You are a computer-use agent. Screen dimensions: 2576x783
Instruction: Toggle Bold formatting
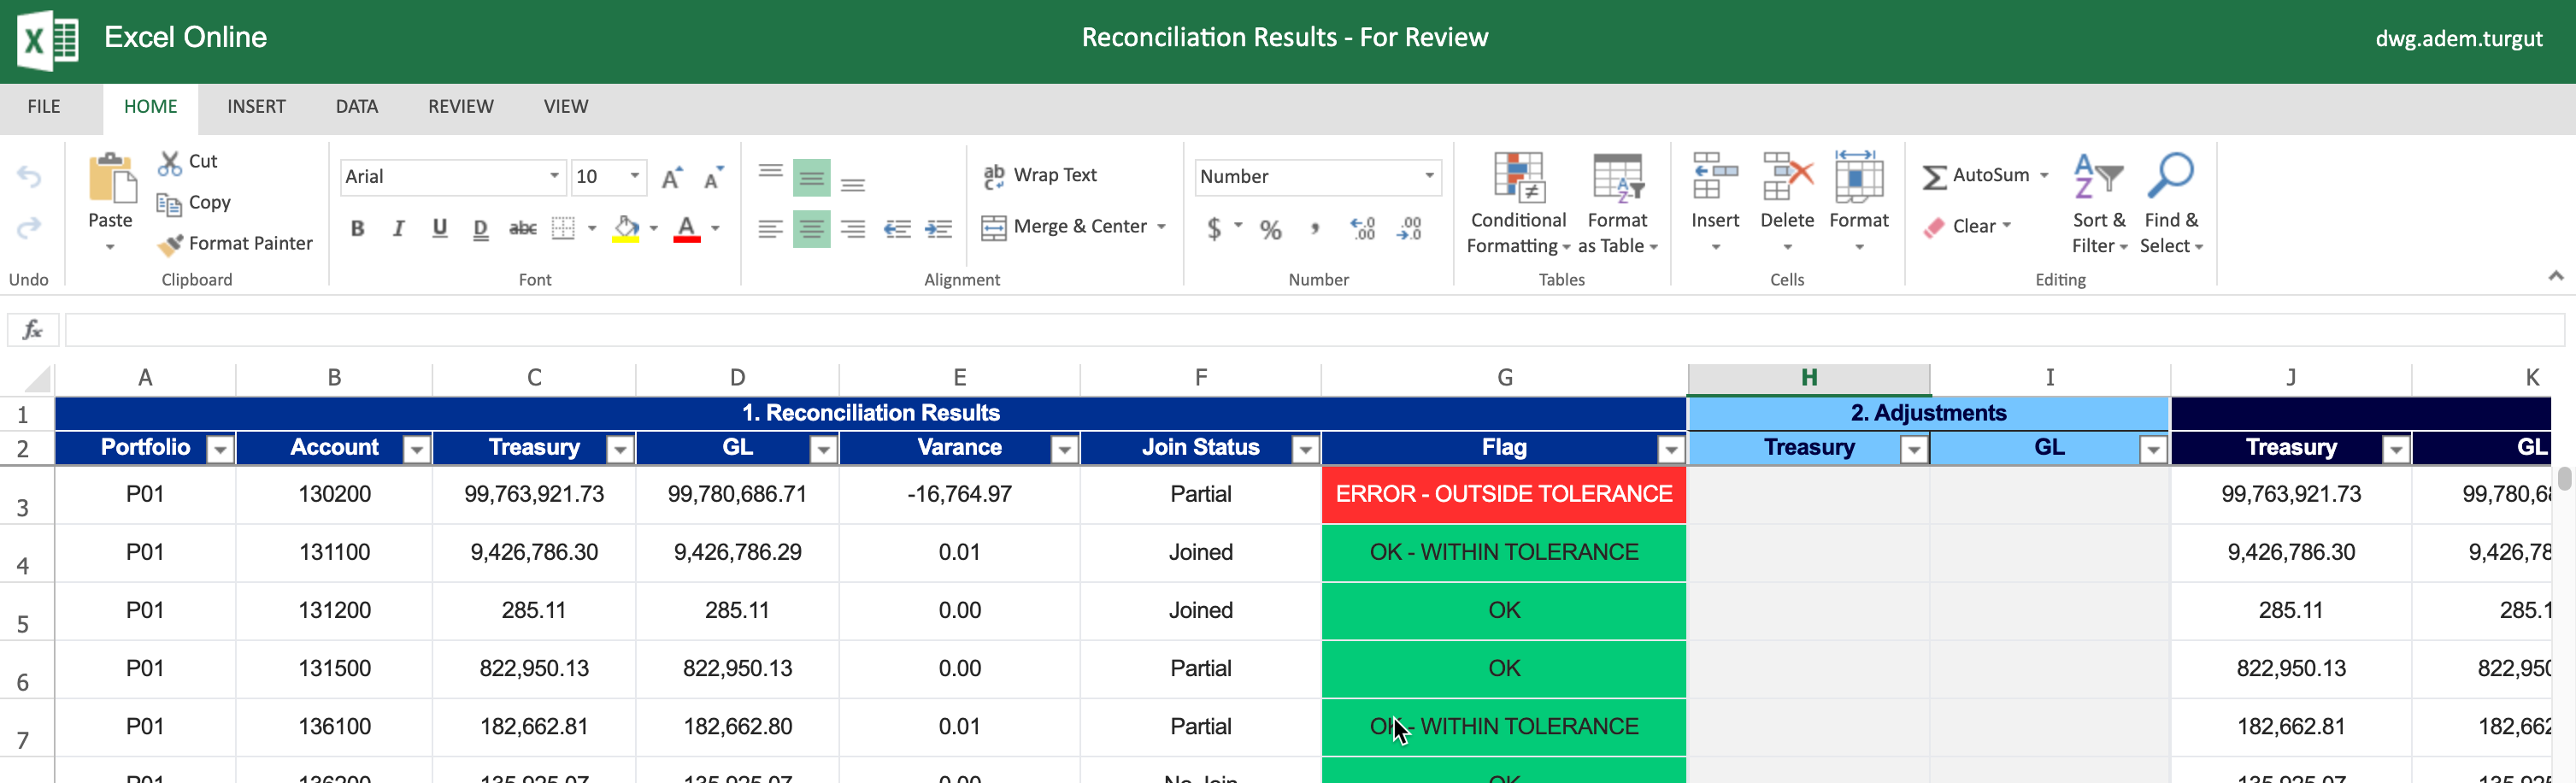[357, 229]
